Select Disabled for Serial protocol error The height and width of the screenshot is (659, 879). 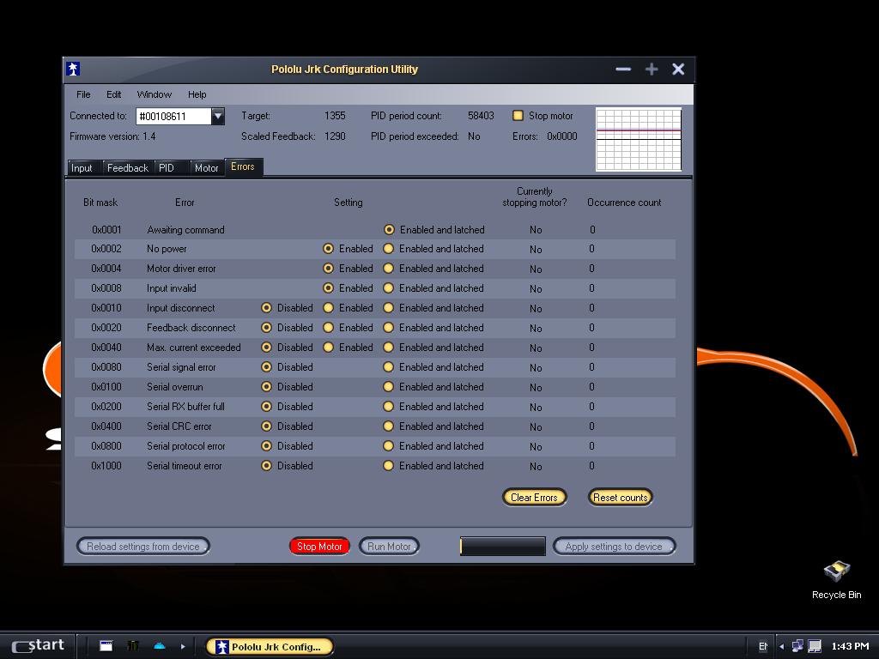267,446
